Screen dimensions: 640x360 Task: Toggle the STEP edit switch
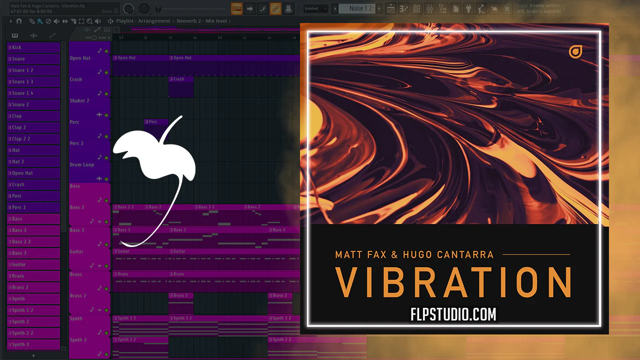94,37
